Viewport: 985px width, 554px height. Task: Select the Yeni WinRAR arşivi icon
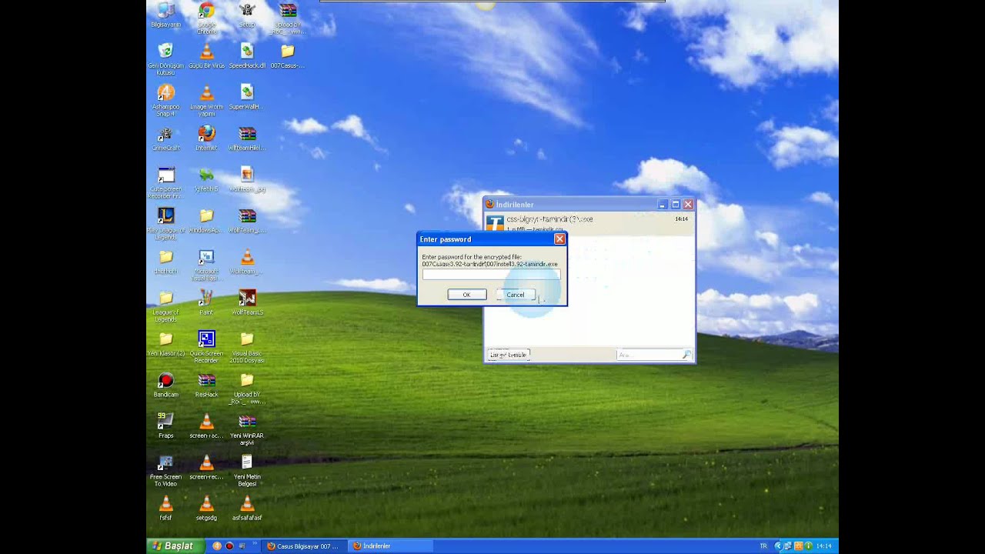(x=247, y=429)
